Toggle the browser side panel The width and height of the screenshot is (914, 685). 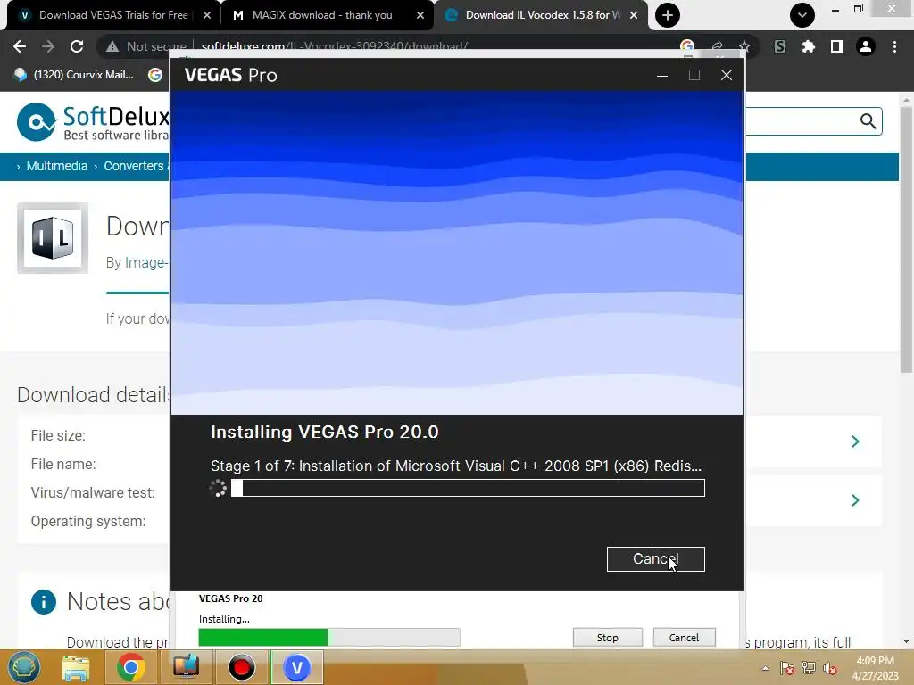[x=837, y=46]
